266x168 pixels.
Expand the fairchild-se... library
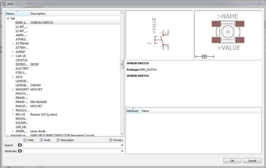tap(8, 135)
